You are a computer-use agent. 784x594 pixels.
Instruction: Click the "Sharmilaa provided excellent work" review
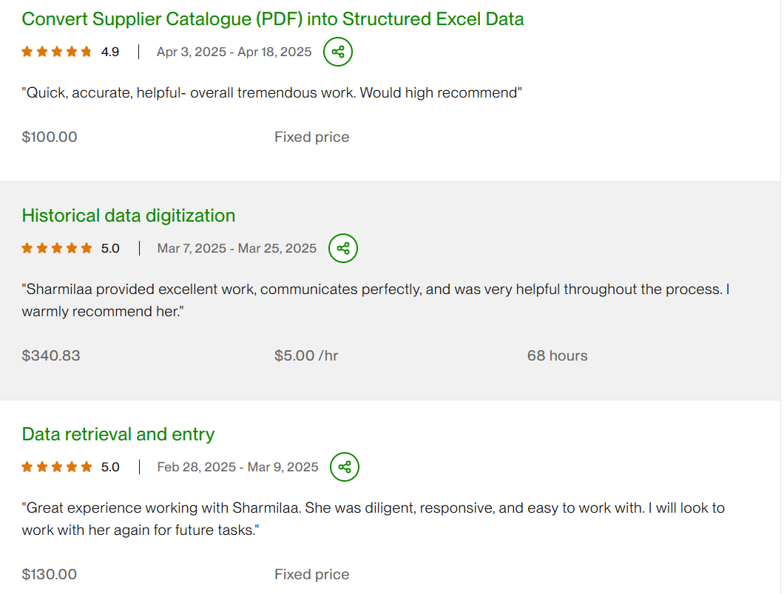pos(376,290)
